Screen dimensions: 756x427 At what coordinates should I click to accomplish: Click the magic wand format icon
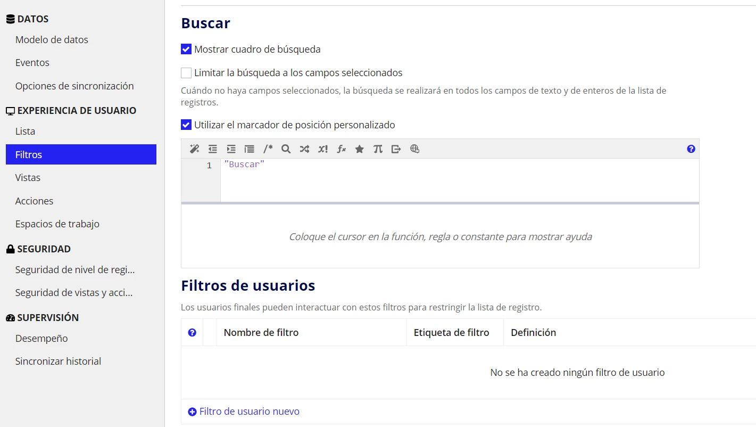(194, 149)
